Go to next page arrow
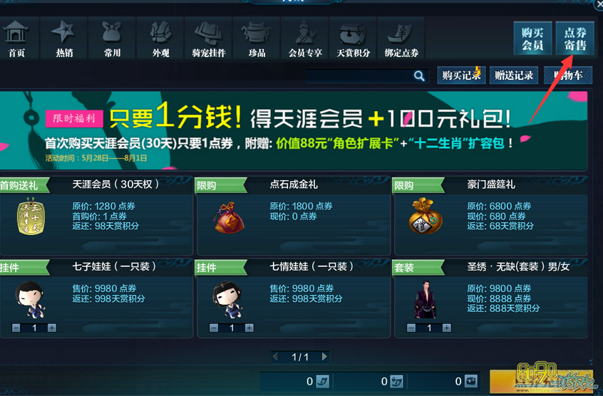The image size is (603, 396). [x=324, y=357]
